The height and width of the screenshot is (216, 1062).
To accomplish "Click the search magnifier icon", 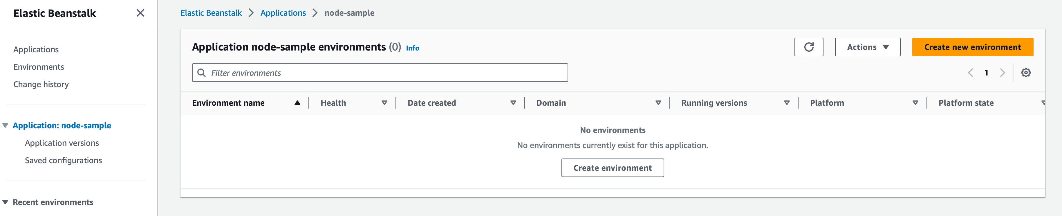I will coord(202,73).
